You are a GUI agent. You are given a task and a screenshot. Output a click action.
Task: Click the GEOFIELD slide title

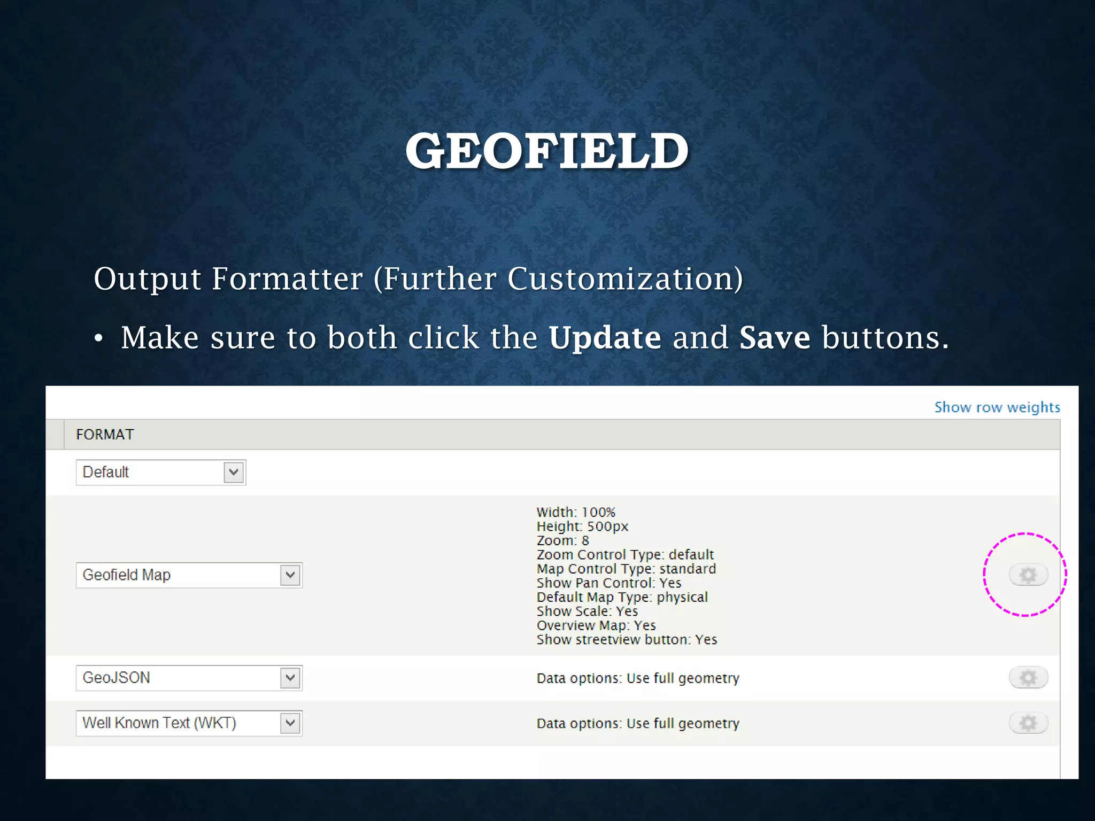click(547, 151)
